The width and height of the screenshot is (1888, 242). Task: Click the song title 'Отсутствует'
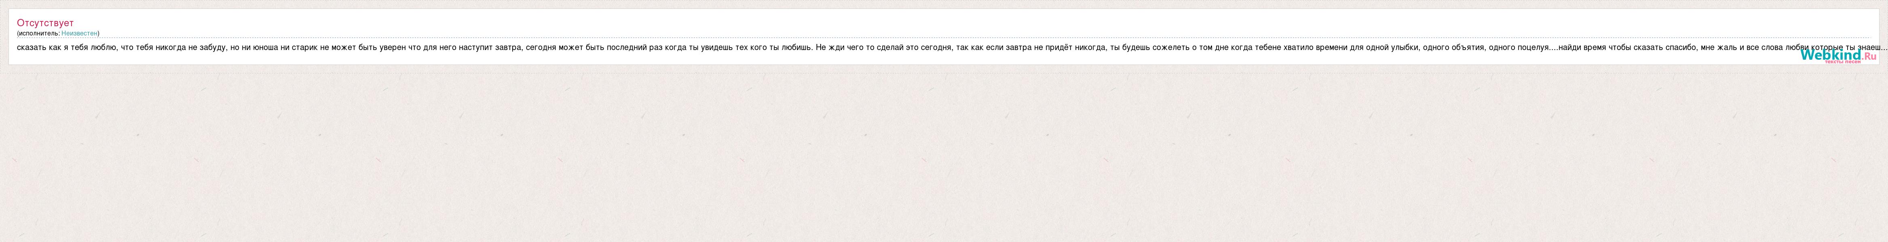[45, 23]
